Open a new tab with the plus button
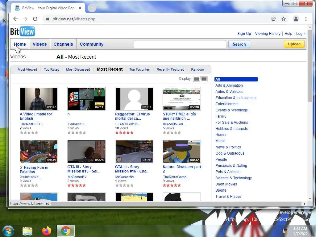 (x=92, y=8)
